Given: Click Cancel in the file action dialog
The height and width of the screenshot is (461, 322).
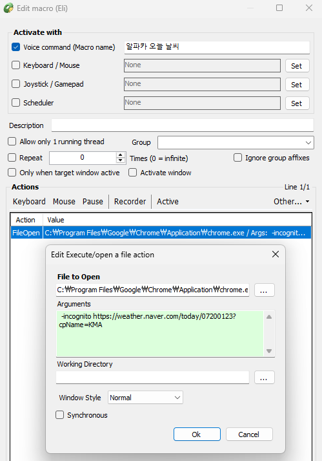Looking at the screenshot, I should tap(249, 434).
